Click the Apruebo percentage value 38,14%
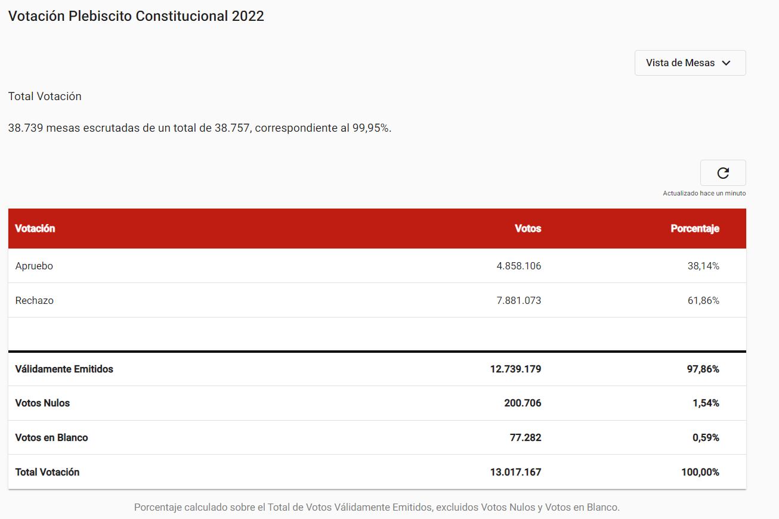The image size is (779, 519). click(x=704, y=266)
